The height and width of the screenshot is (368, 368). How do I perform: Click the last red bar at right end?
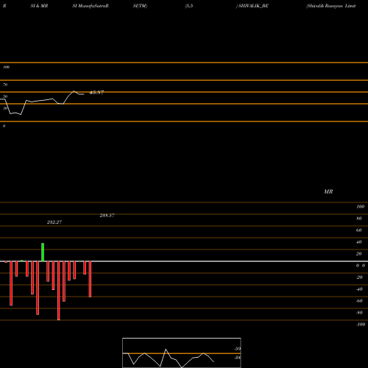pyautogui.click(x=90, y=279)
